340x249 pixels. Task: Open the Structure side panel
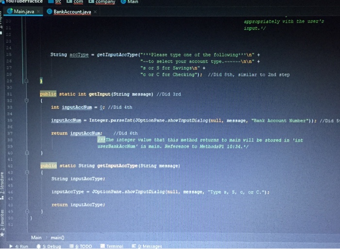[2, 185]
